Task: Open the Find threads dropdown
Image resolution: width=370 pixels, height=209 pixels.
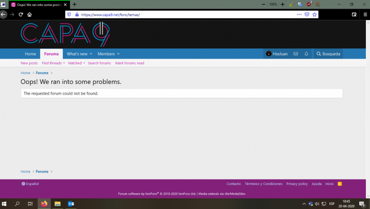Action: point(53,63)
